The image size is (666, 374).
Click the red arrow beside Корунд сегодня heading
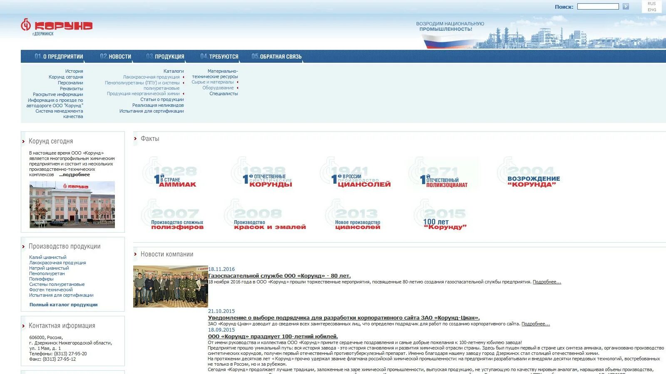pos(24,142)
